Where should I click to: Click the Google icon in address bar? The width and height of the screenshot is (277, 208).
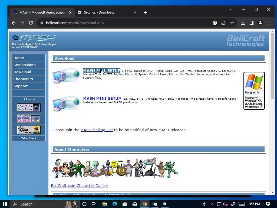tap(215, 23)
